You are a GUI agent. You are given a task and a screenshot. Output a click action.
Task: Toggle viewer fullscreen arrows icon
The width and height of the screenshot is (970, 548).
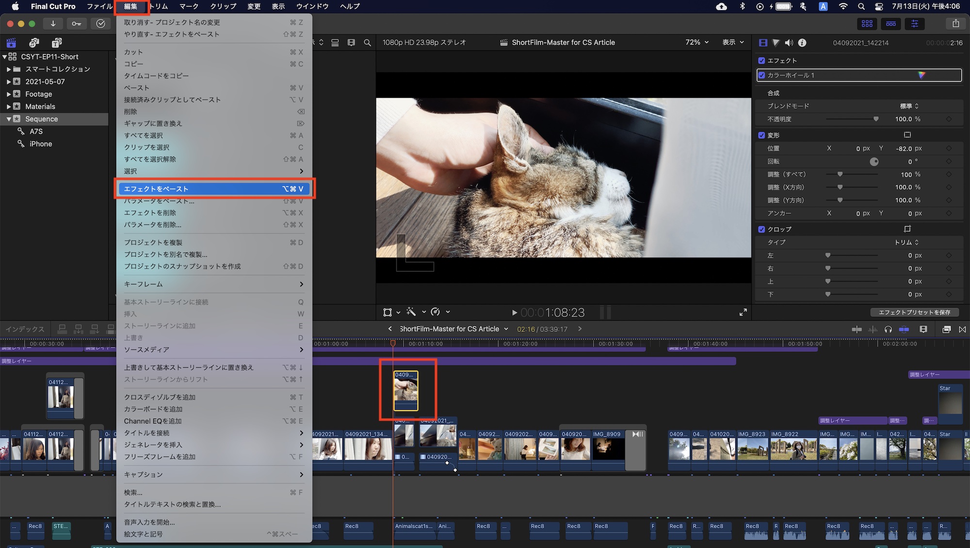coord(743,313)
